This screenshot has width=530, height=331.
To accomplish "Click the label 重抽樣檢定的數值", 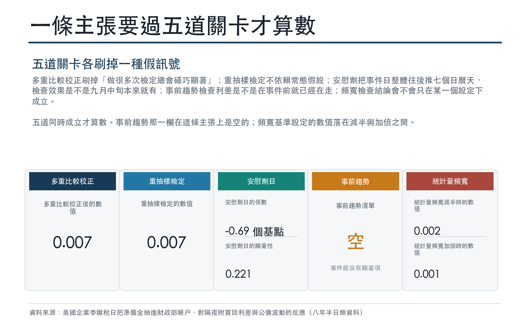I will [167, 204].
